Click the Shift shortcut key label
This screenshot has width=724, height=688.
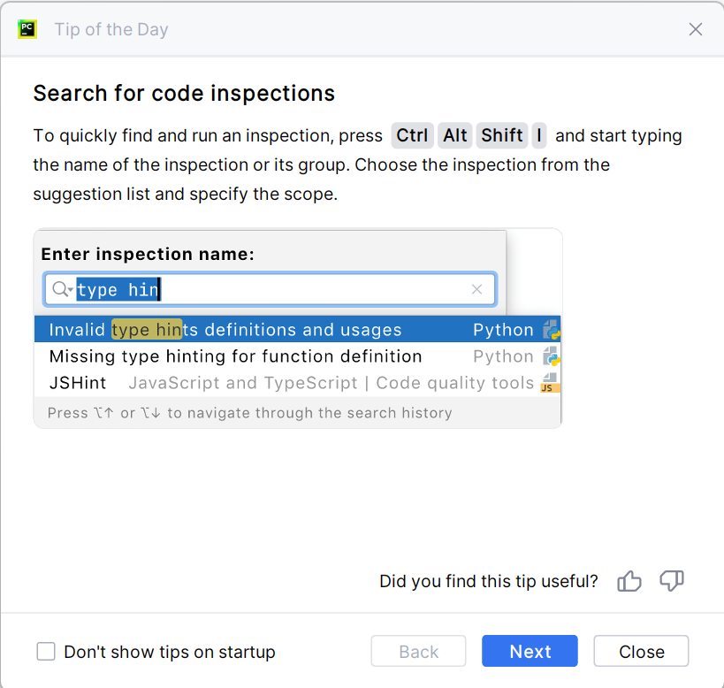point(502,135)
